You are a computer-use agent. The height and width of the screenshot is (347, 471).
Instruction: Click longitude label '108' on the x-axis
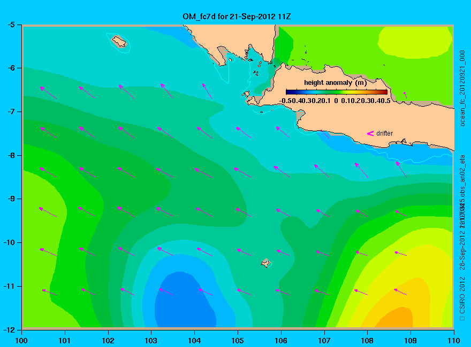click(367, 341)
